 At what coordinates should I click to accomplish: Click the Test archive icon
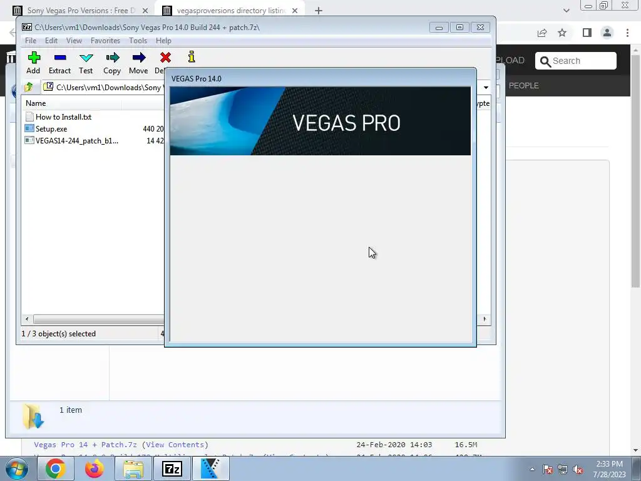coord(86,63)
